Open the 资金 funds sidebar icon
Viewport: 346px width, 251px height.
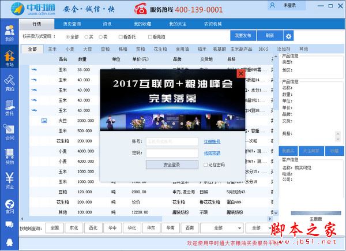pyautogui.click(x=9, y=181)
